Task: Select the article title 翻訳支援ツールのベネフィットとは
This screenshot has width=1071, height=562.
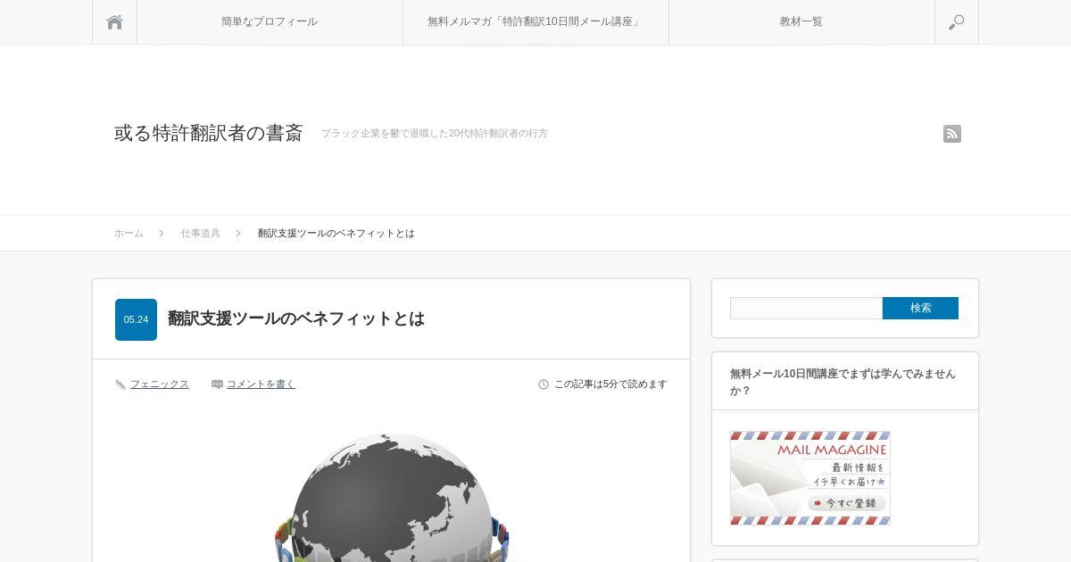Action: coord(296,318)
